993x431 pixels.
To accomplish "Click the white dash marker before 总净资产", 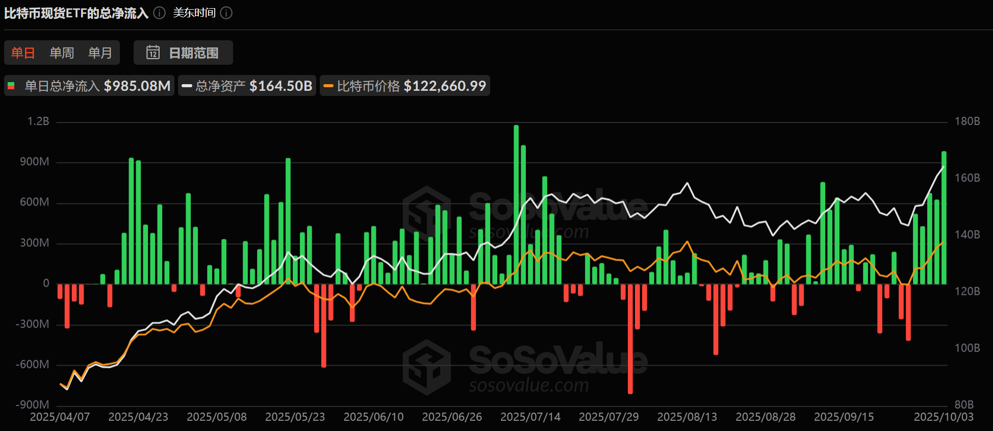I will click(187, 86).
